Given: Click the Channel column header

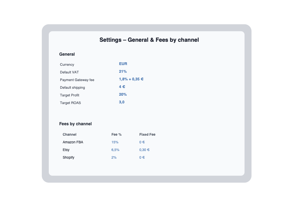Looking at the screenshot, I should point(69,135).
